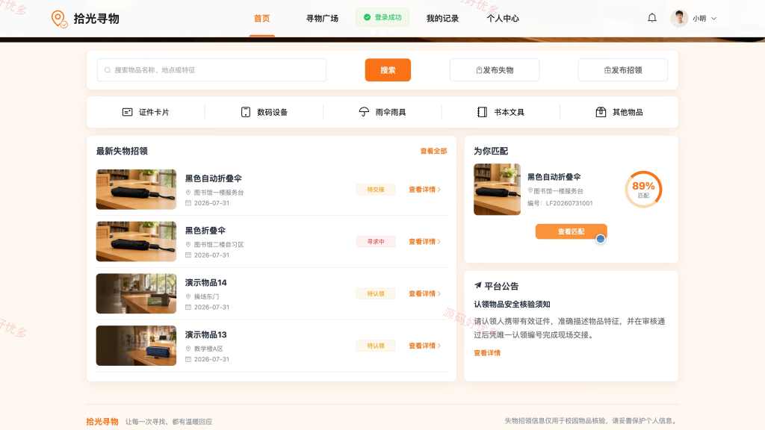Focus the item search input field
The image size is (765, 430).
tap(211, 70)
